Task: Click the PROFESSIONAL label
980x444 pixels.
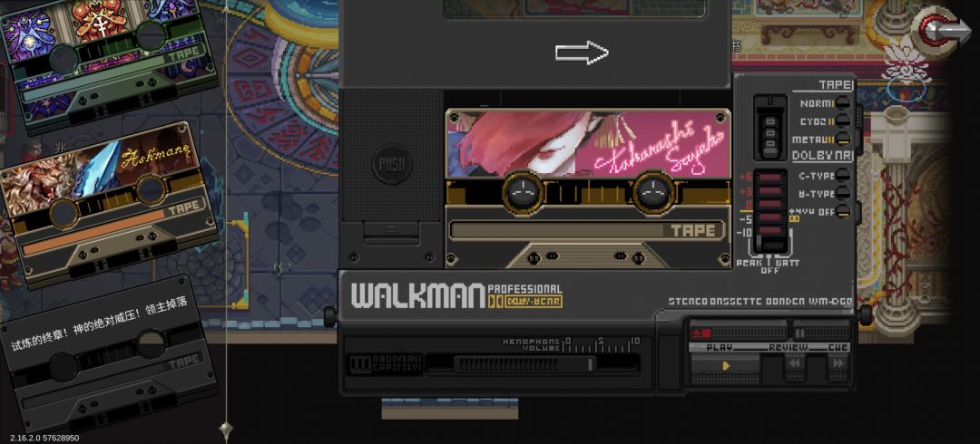Action: [524, 288]
